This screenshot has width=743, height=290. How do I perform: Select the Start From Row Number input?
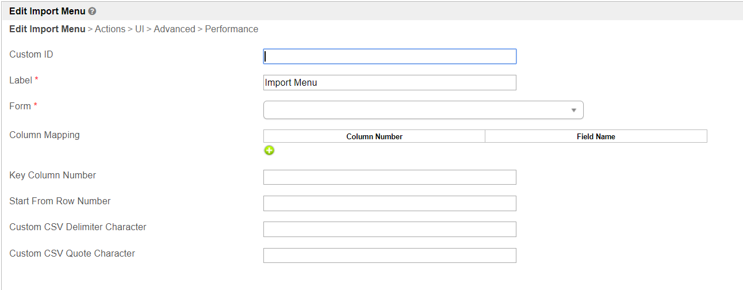tap(389, 203)
